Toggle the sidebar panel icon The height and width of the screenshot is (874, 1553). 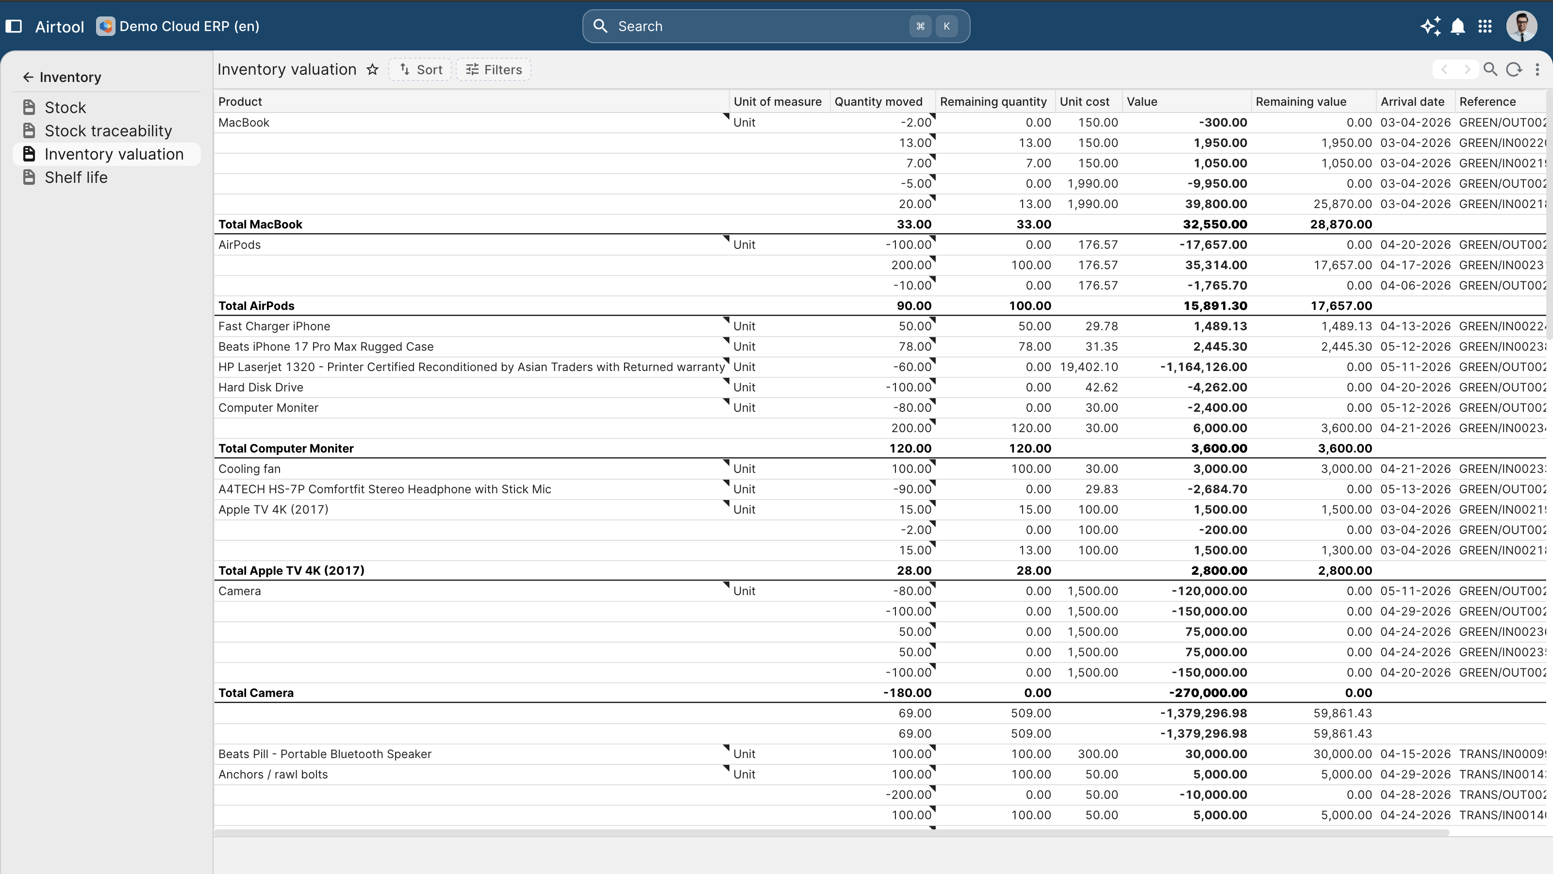[14, 27]
